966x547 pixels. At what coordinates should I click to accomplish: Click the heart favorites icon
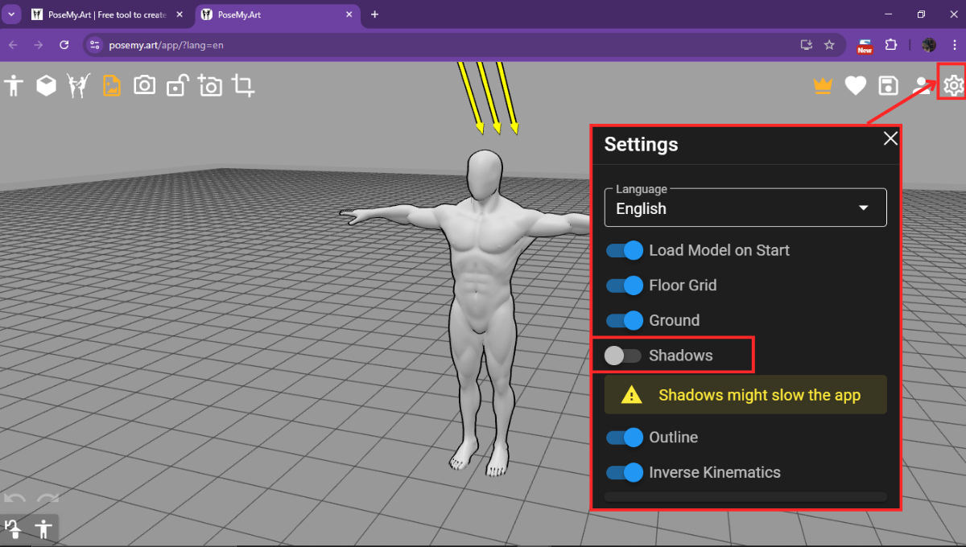pyautogui.click(x=855, y=84)
